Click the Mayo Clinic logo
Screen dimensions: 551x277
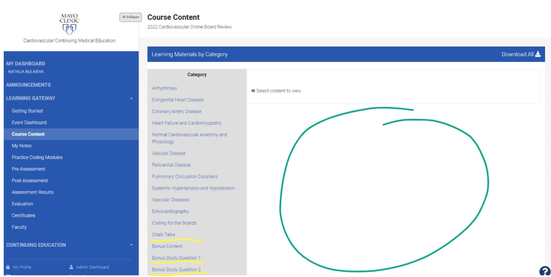tap(69, 24)
